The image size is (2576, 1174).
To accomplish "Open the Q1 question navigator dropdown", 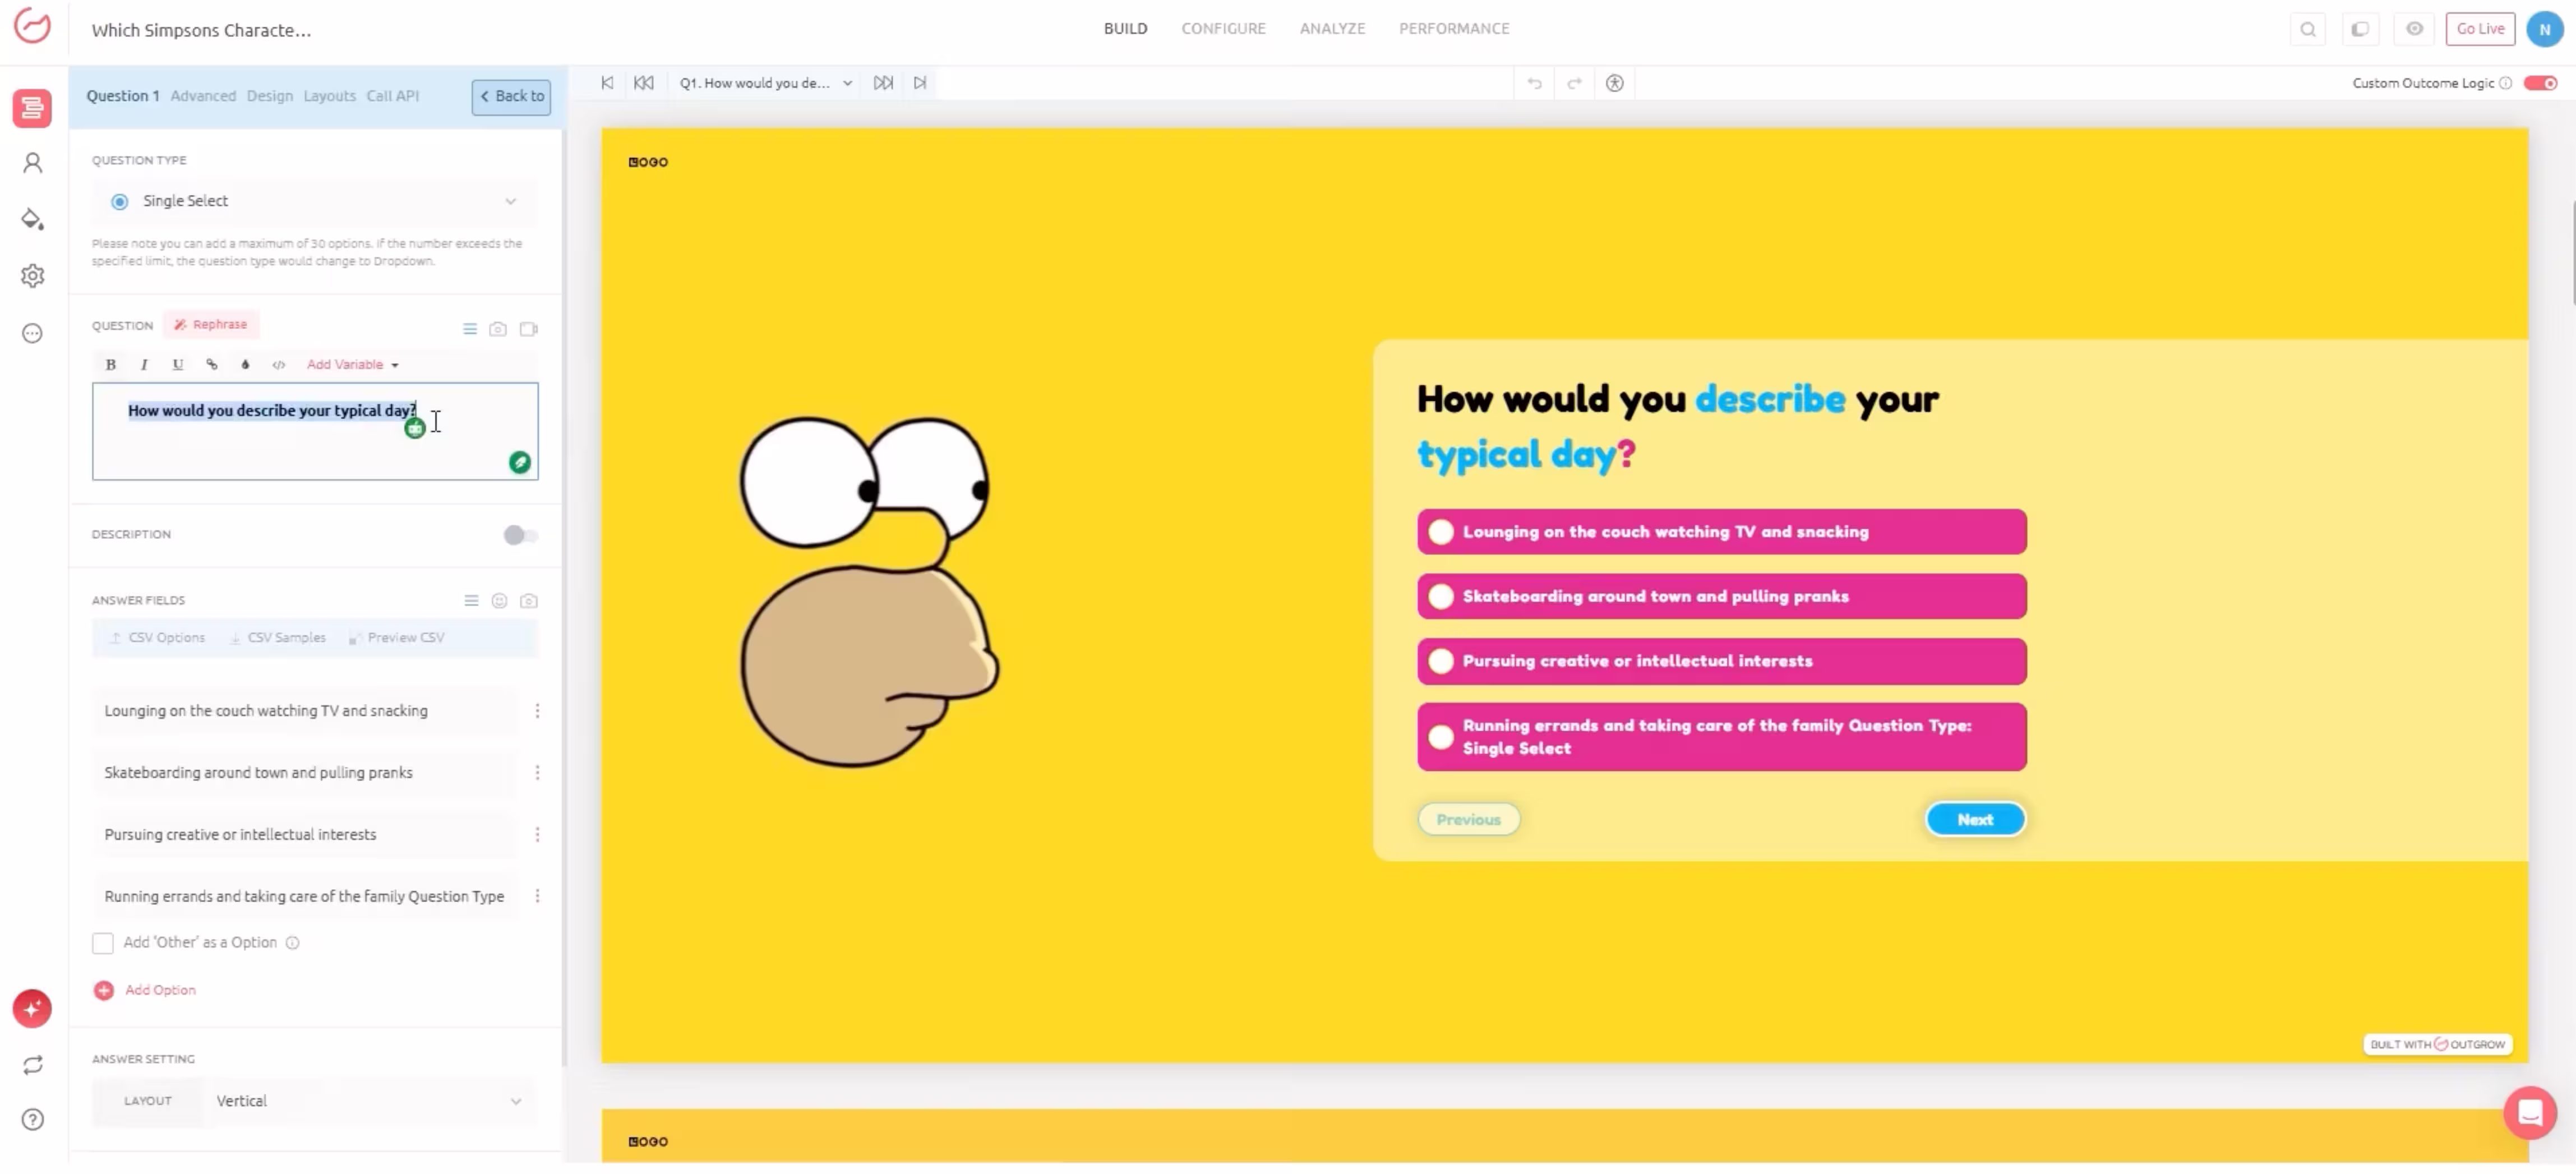I will 765,83.
